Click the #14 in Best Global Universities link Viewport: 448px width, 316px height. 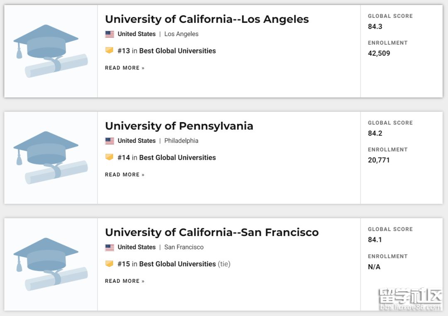166,158
